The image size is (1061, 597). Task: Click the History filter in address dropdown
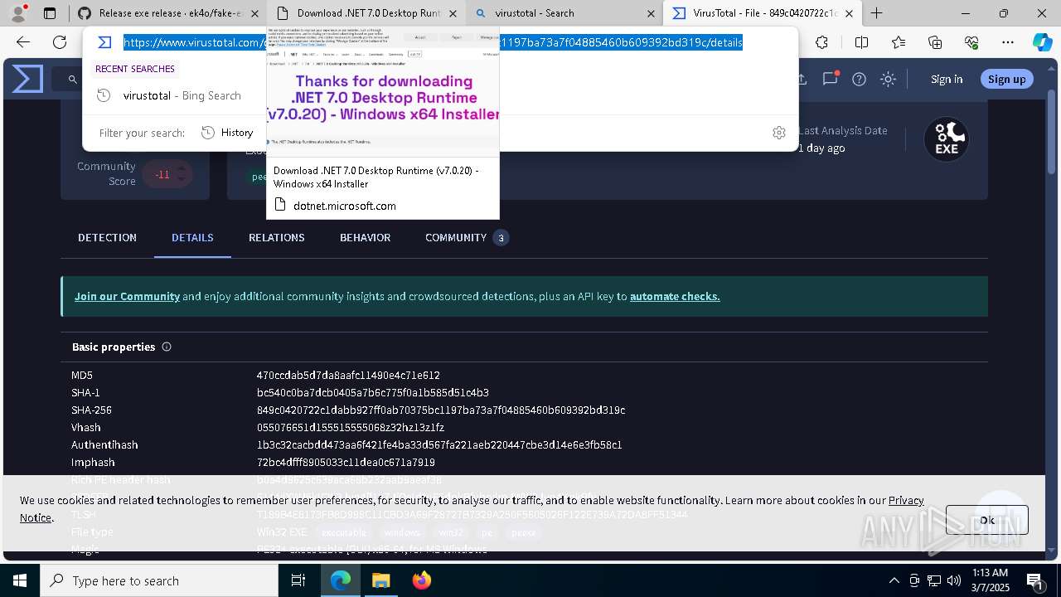tap(228, 133)
